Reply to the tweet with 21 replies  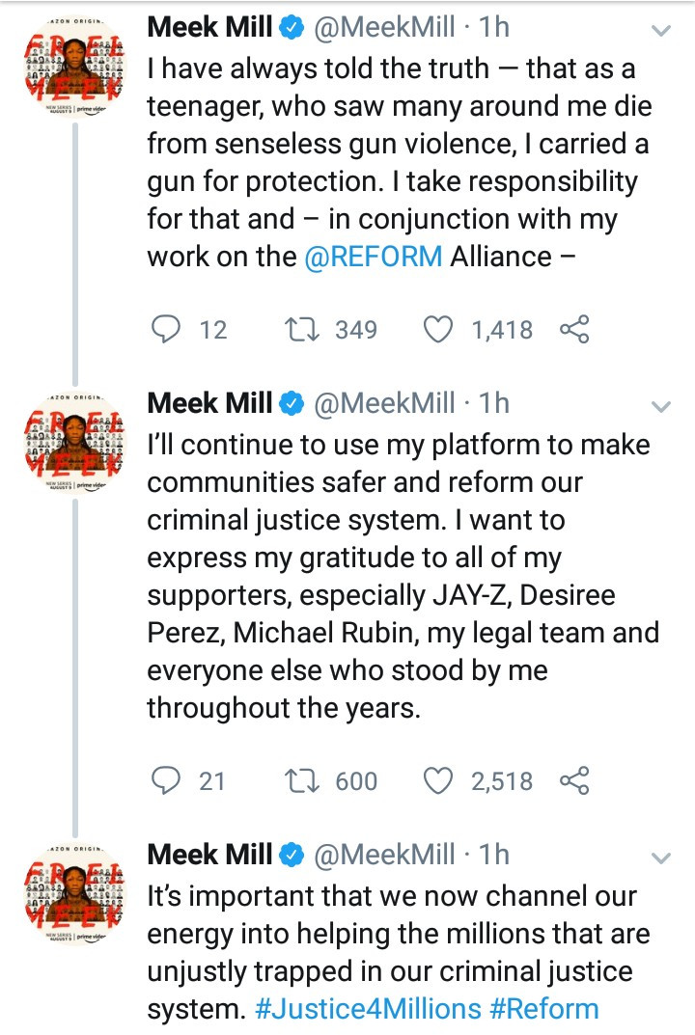(x=167, y=779)
